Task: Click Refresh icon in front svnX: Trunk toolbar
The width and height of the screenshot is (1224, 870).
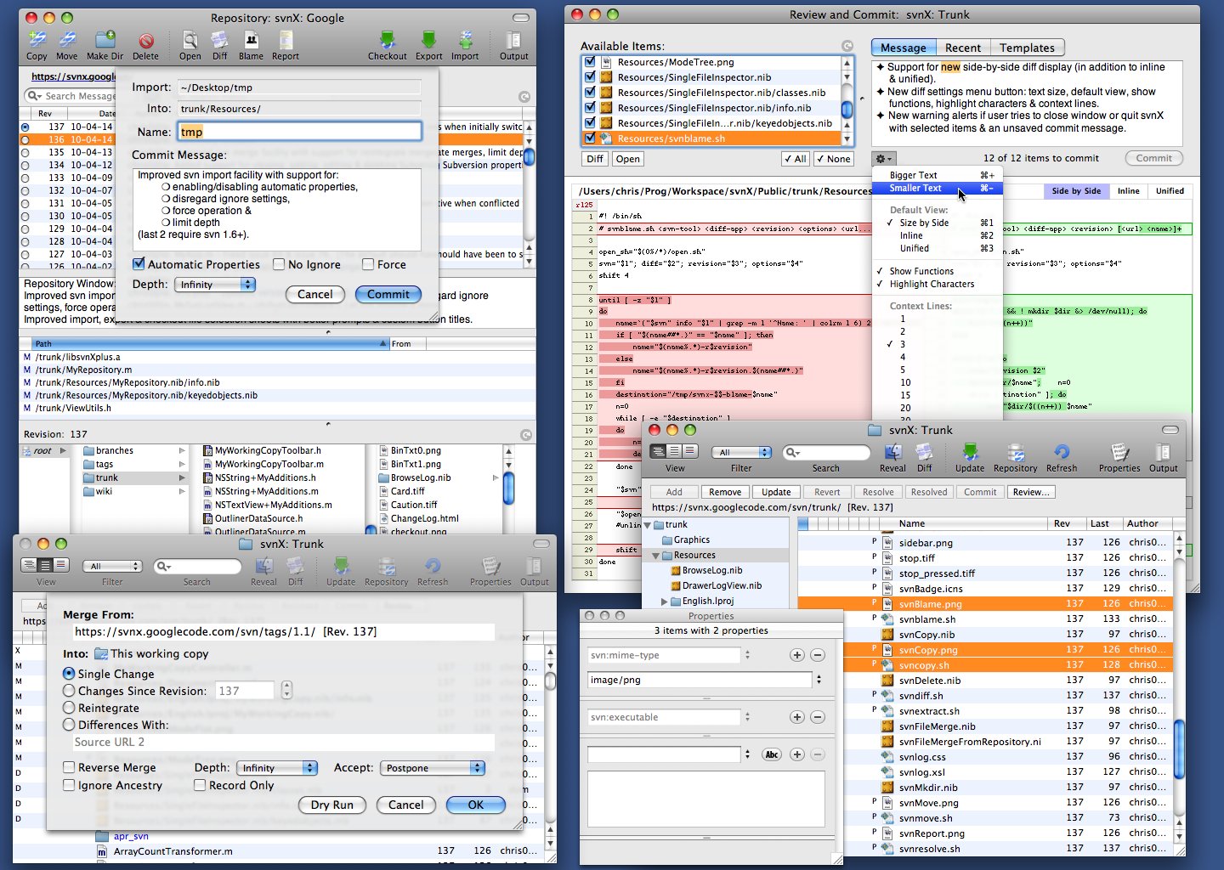Action: [x=1062, y=452]
